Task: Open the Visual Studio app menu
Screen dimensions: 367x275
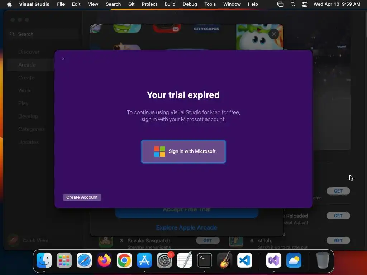Action: tap(34, 4)
